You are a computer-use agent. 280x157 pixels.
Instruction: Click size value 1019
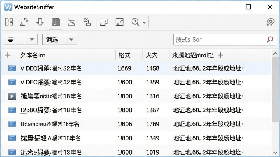point(153,152)
